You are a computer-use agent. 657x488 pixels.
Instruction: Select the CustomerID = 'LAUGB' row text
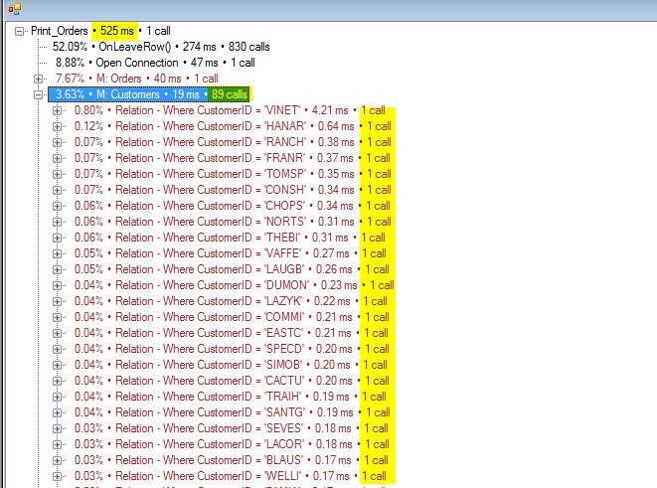(x=232, y=269)
